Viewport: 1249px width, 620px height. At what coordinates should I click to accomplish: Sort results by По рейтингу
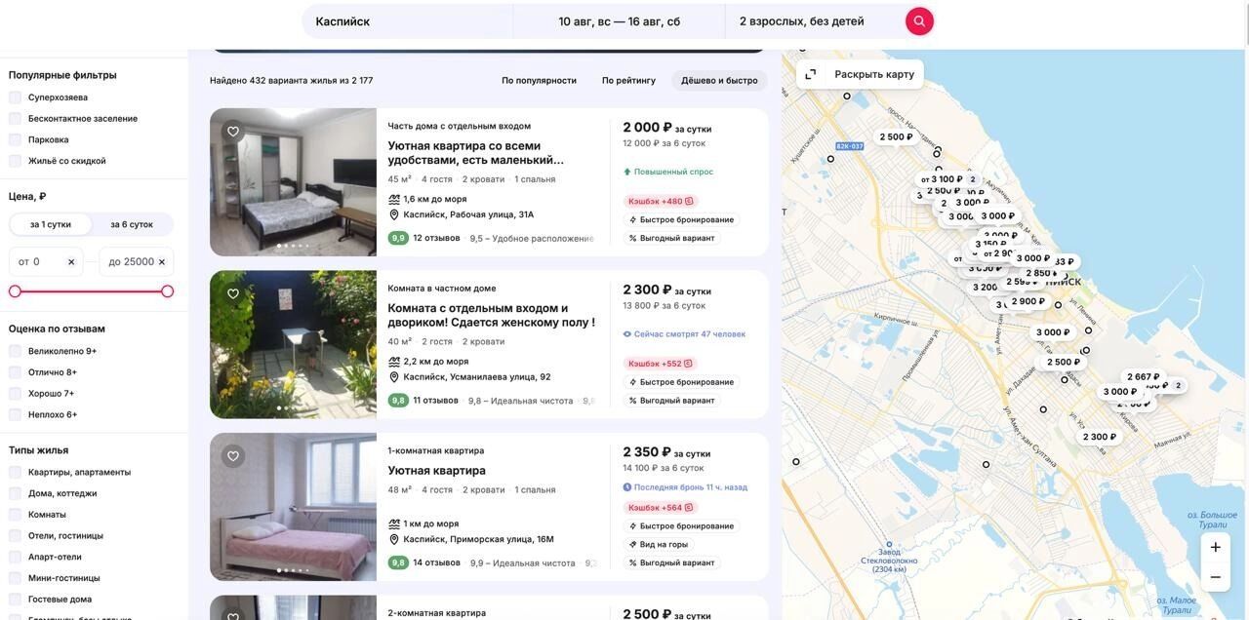point(628,81)
